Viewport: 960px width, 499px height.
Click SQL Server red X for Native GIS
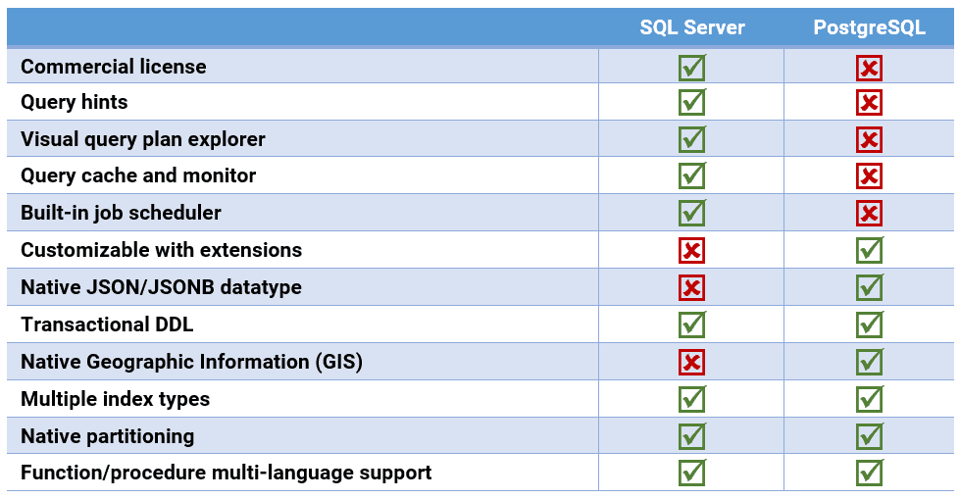691,363
